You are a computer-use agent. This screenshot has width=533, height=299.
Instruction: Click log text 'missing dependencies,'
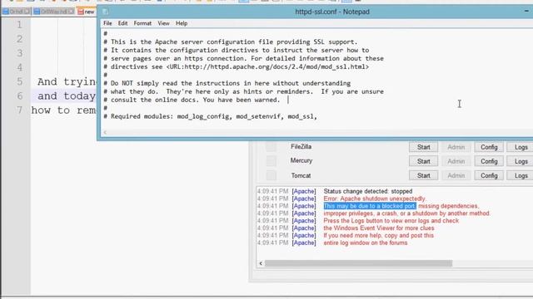tap(449, 206)
